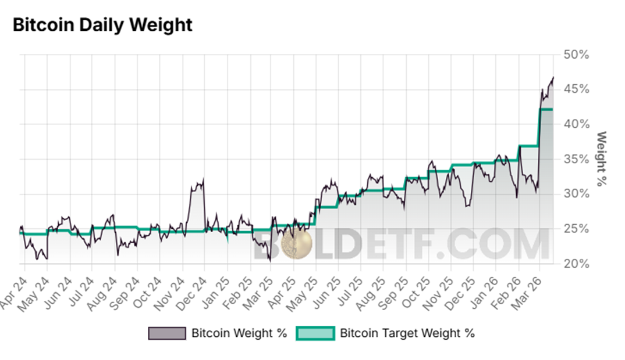This screenshot has width=625, height=360.
Task: Click the 45% y-axis label
Action: click(576, 89)
